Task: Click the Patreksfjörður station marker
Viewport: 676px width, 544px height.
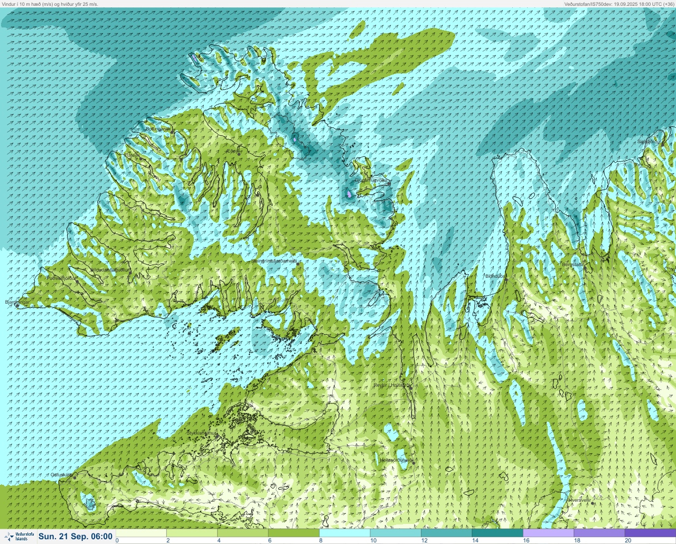Action: [x=77, y=282]
